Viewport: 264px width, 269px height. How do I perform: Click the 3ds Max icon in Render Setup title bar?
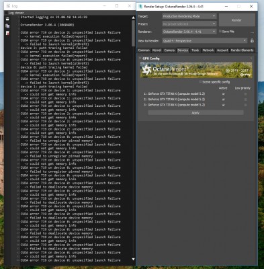(140, 6)
